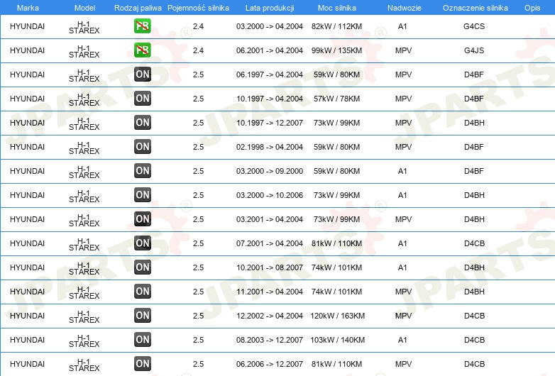Click HYUNDAI in the first table row
The image size is (555, 376).
point(28,26)
